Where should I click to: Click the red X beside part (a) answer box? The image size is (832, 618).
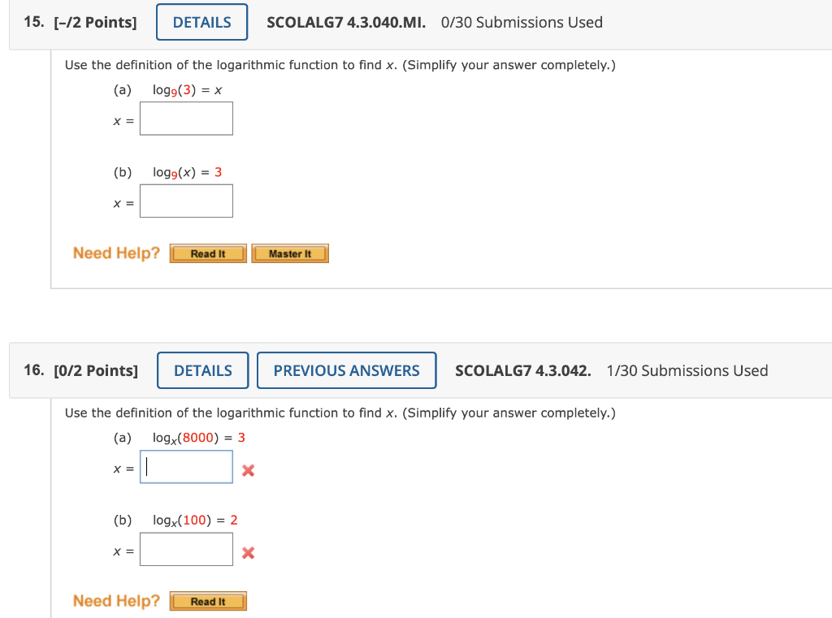248,469
